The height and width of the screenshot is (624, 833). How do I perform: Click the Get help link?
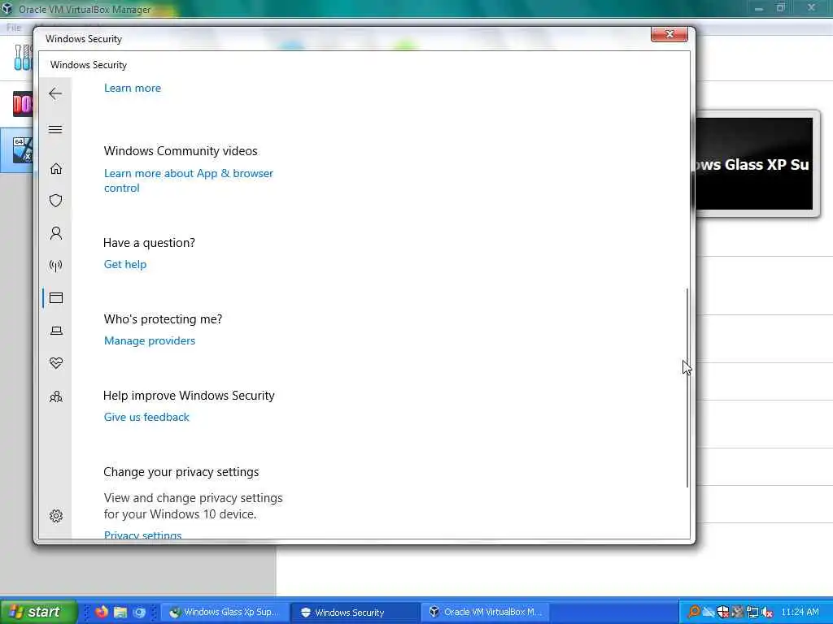(x=124, y=264)
